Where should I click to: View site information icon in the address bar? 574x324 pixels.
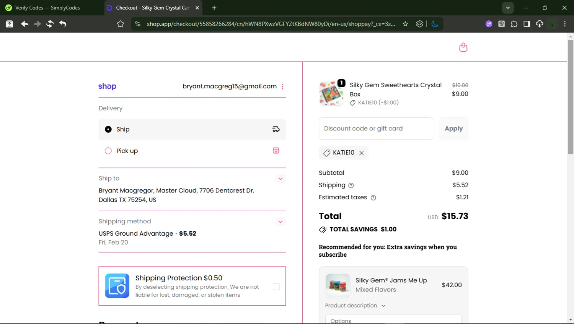pos(138,24)
